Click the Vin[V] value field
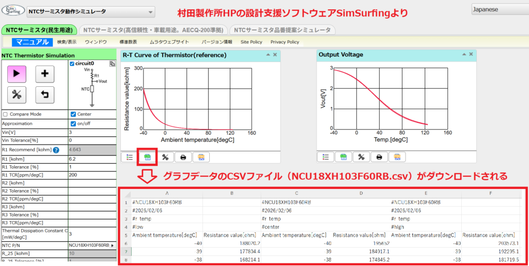Viewport: 529px width, 266px height. click(92, 133)
